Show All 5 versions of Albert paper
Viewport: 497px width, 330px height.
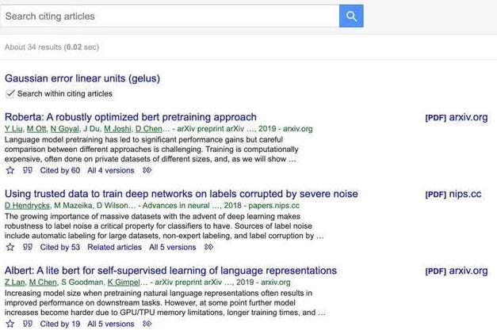pyautogui.click(x=110, y=324)
